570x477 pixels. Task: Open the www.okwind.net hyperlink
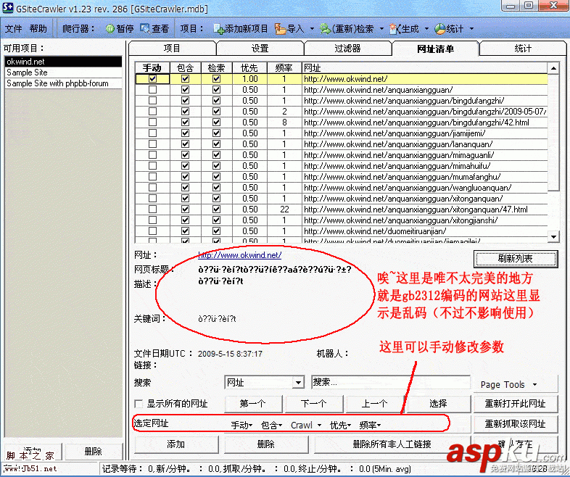tap(239, 255)
